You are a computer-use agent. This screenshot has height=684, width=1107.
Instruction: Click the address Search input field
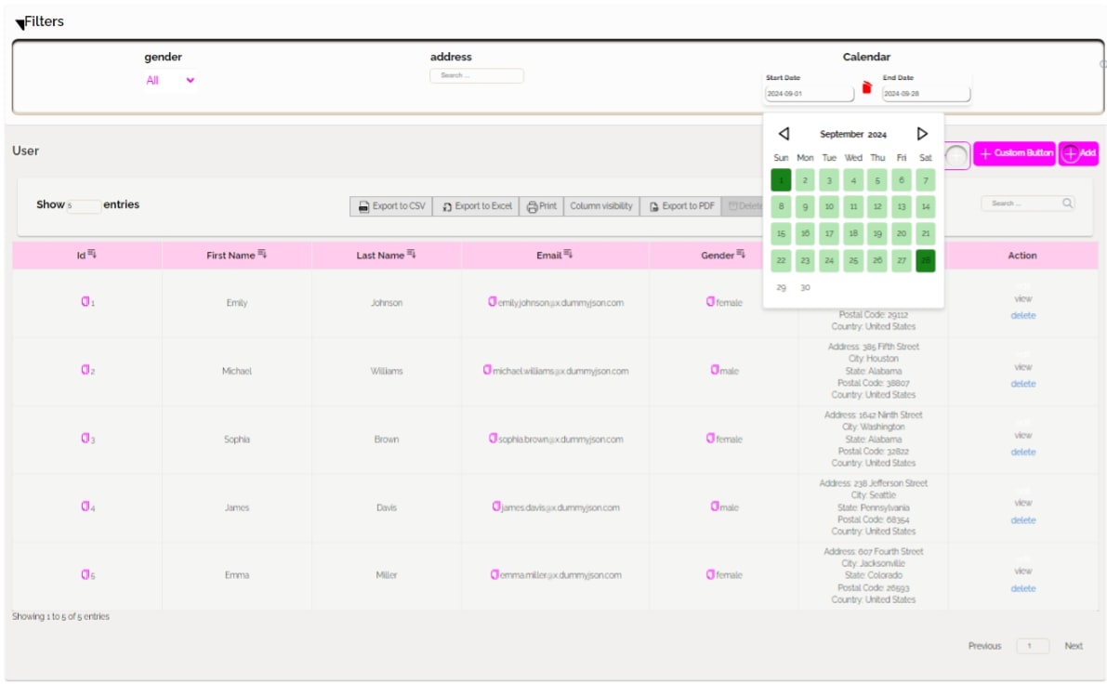[478, 74]
